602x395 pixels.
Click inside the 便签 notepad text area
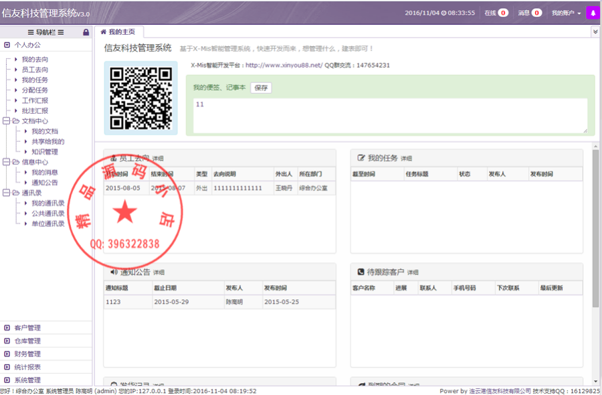pyautogui.click(x=390, y=116)
